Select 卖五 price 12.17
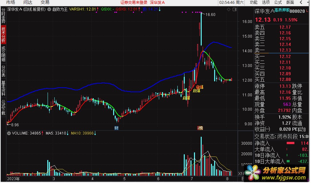311x183 pixels. tap(285, 27)
